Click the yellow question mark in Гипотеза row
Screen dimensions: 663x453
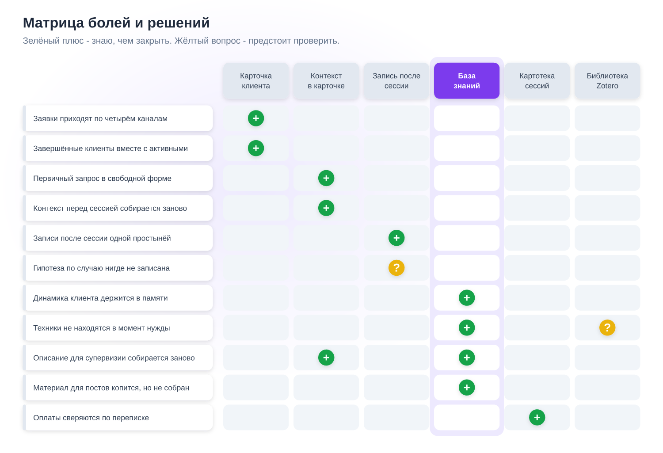(396, 268)
